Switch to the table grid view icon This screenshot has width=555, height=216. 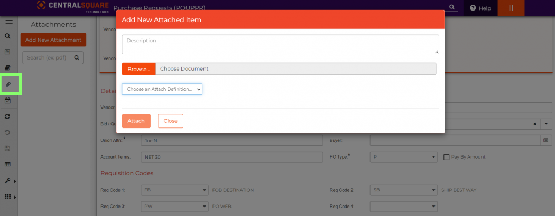point(7,164)
